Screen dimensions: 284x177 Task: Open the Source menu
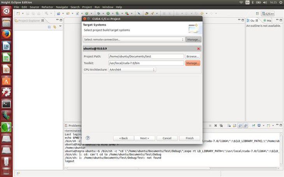(x=34, y=7)
